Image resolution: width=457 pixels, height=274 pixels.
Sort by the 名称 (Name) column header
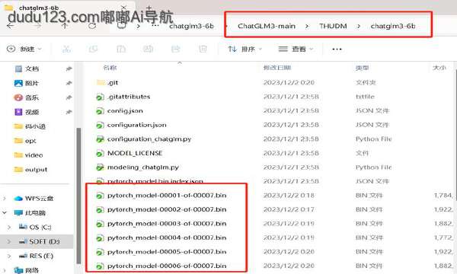pos(110,68)
